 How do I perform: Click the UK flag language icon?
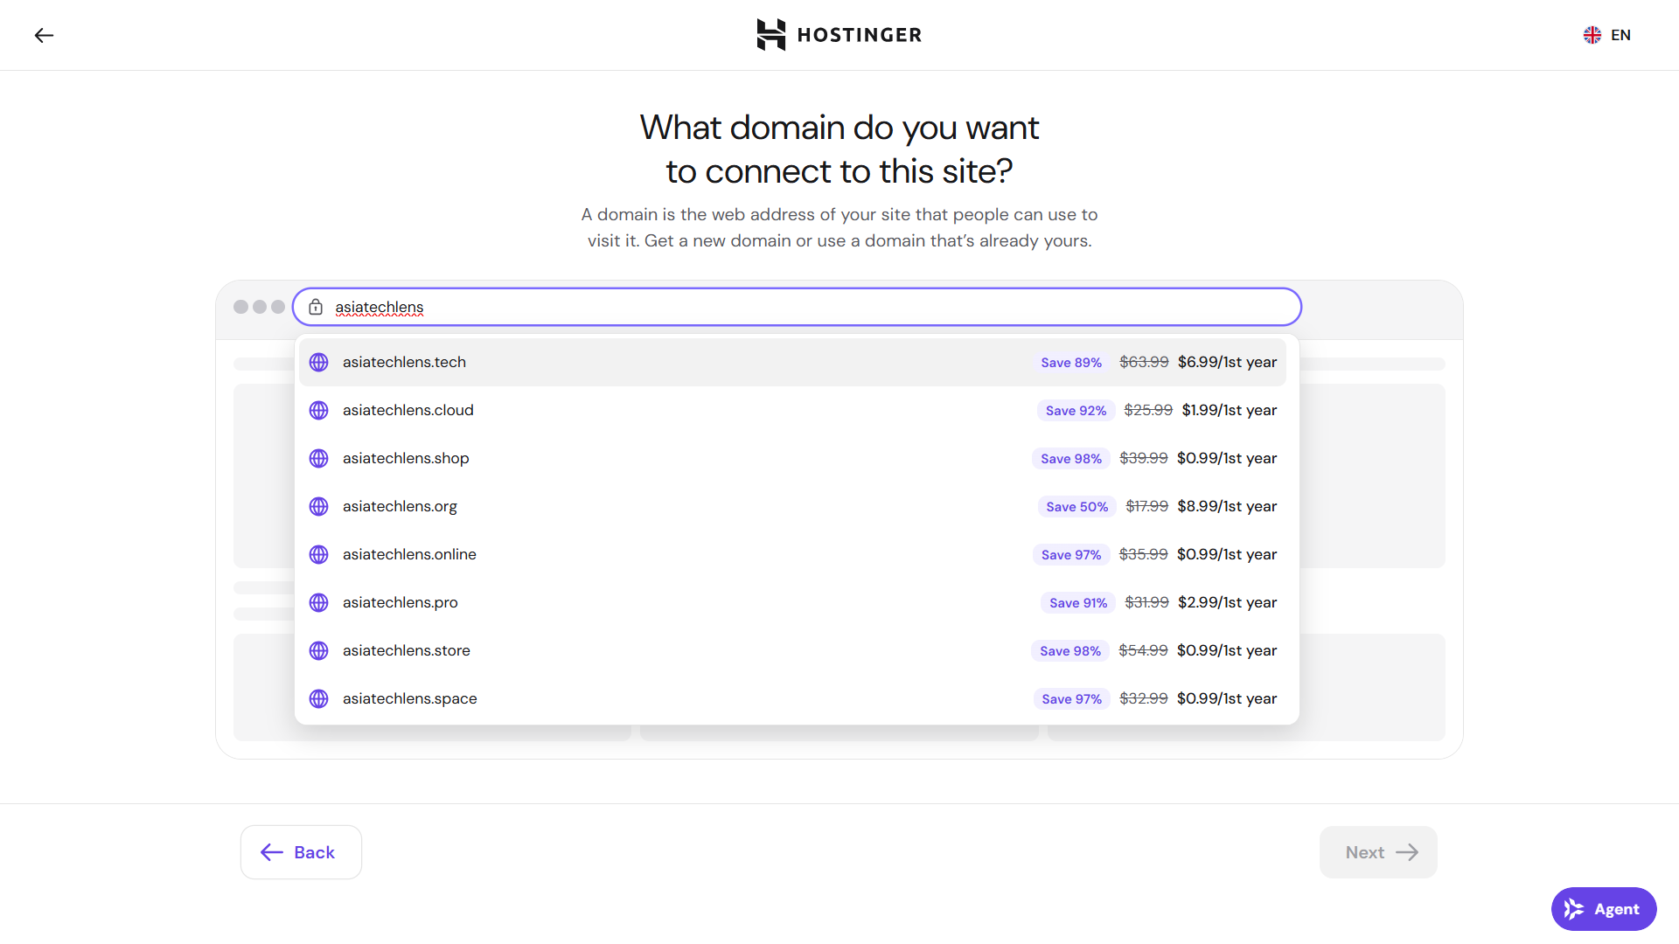pyautogui.click(x=1592, y=35)
